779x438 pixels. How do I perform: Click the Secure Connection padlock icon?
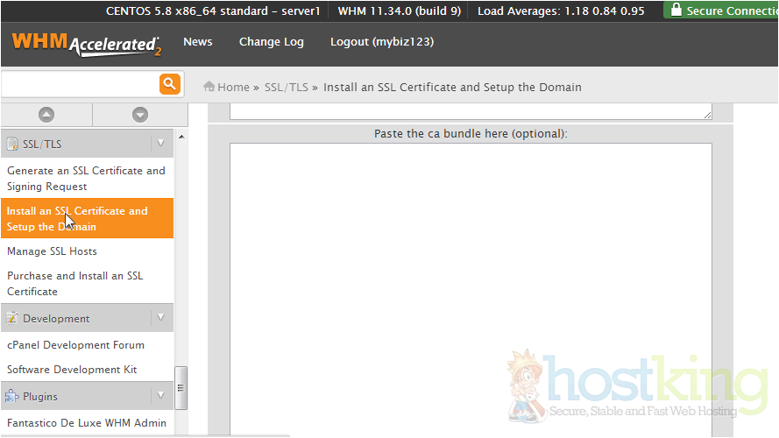pyautogui.click(x=675, y=11)
